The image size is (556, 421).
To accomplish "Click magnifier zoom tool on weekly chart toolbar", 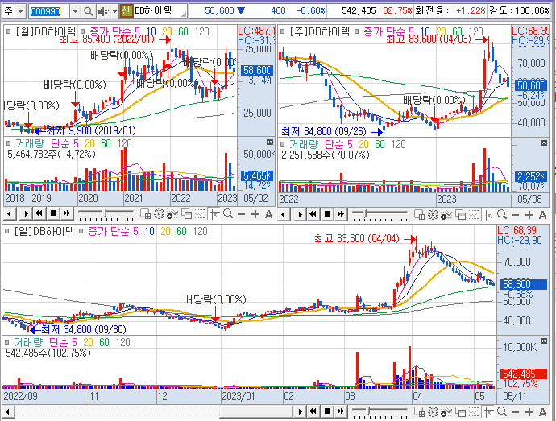I will click(502, 215).
